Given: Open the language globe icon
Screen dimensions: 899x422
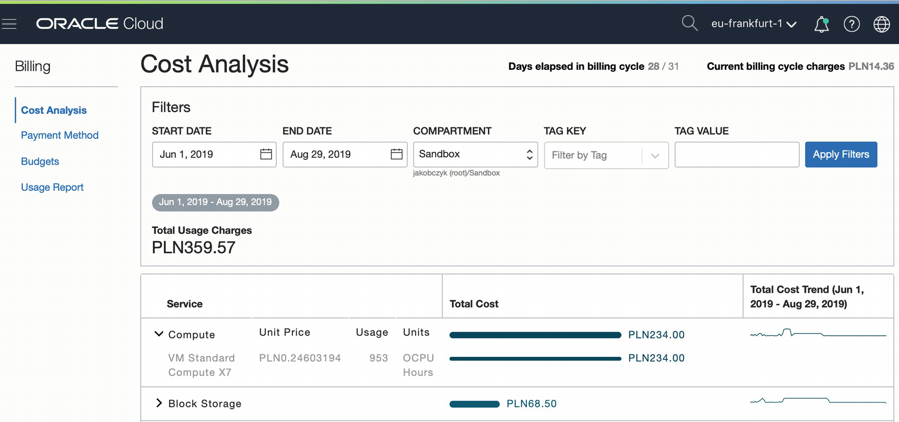Looking at the screenshot, I should (881, 24).
